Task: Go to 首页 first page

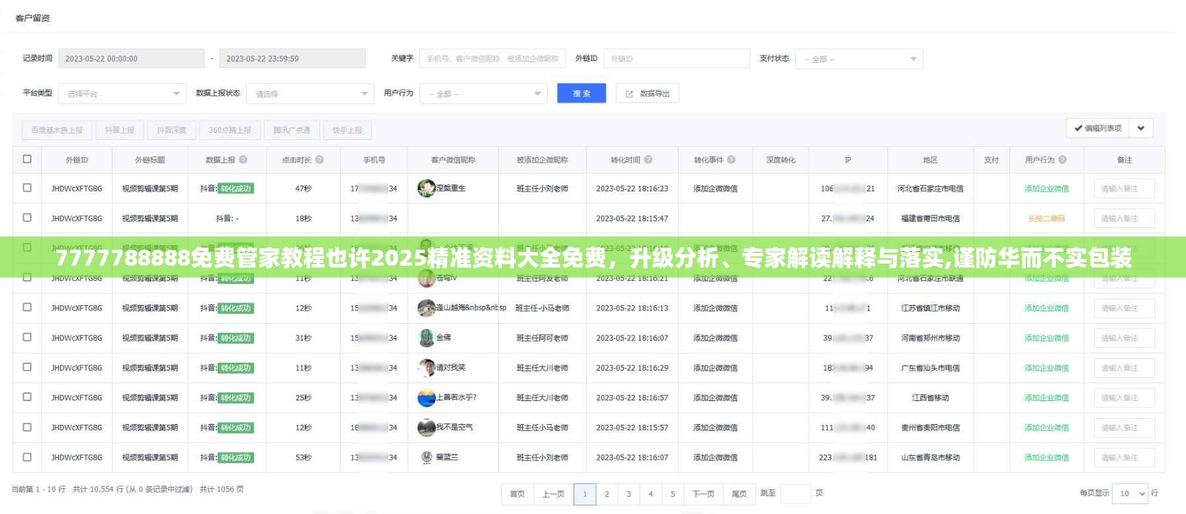Action: (517, 494)
